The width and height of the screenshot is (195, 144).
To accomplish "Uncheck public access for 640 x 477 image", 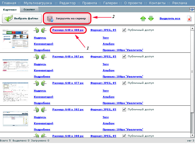I will (124, 83).
